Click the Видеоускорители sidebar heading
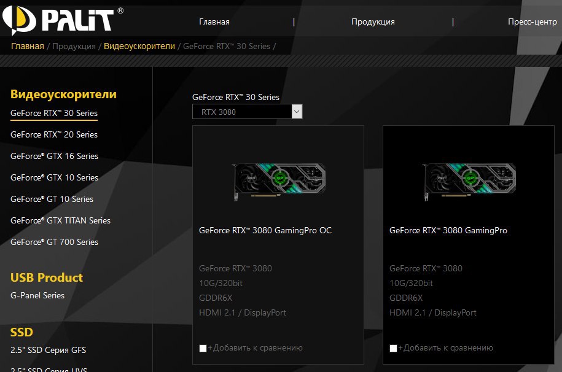This screenshot has width=562, height=372. tap(63, 95)
